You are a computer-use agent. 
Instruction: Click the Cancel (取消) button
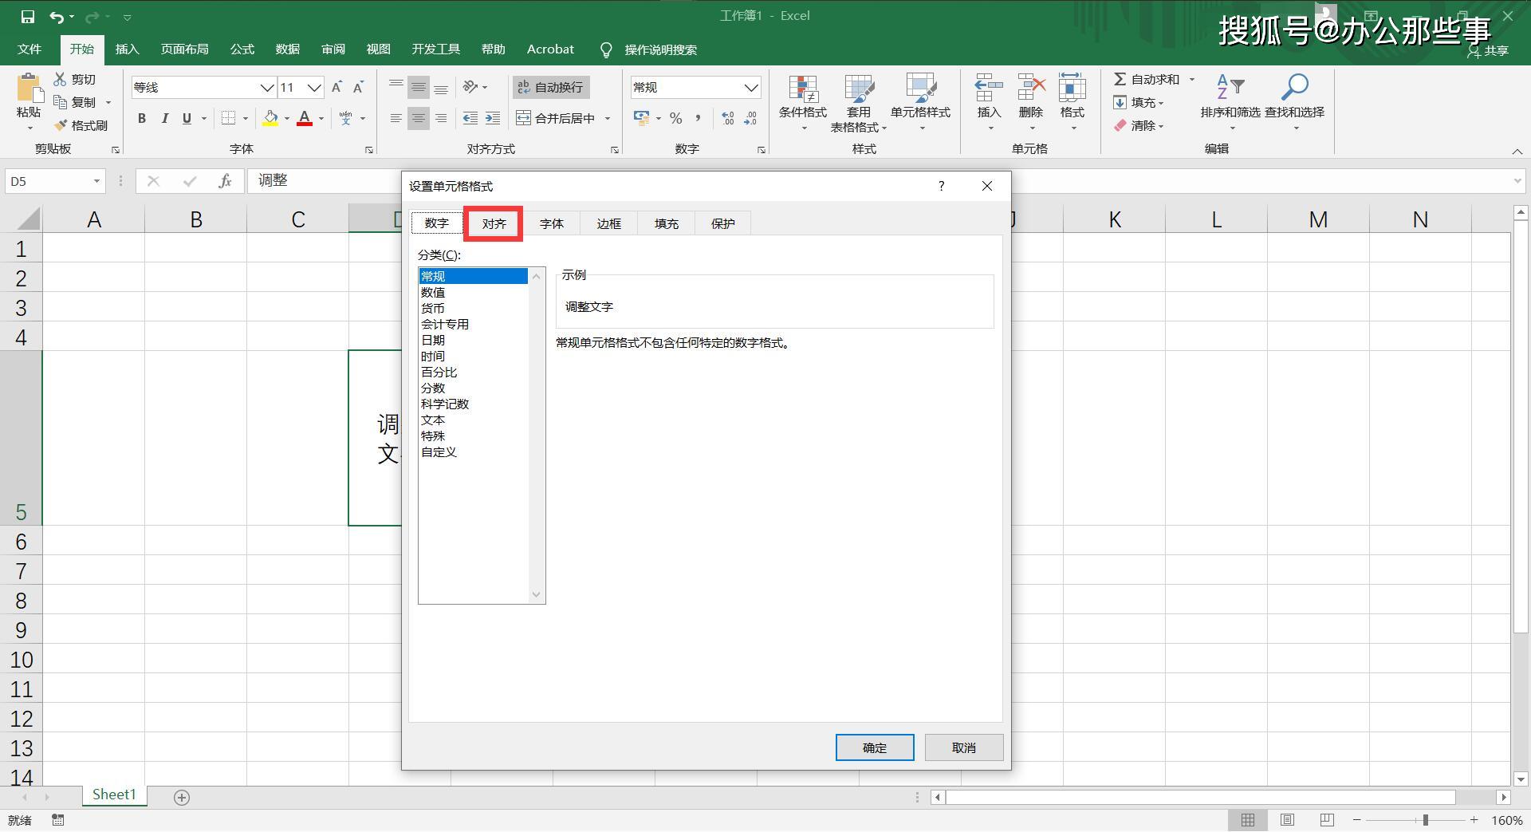click(964, 747)
